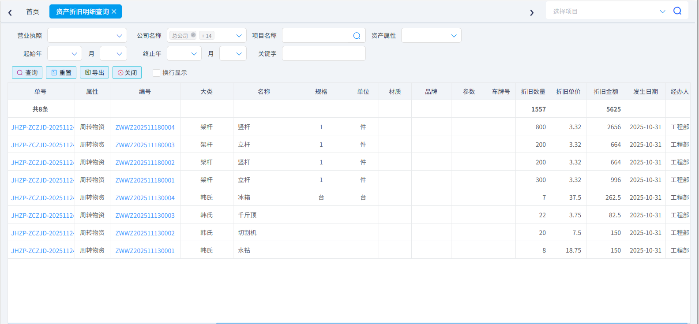Switch to the 首页 tab
Screen dimensions: 699x324
coord(32,11)
